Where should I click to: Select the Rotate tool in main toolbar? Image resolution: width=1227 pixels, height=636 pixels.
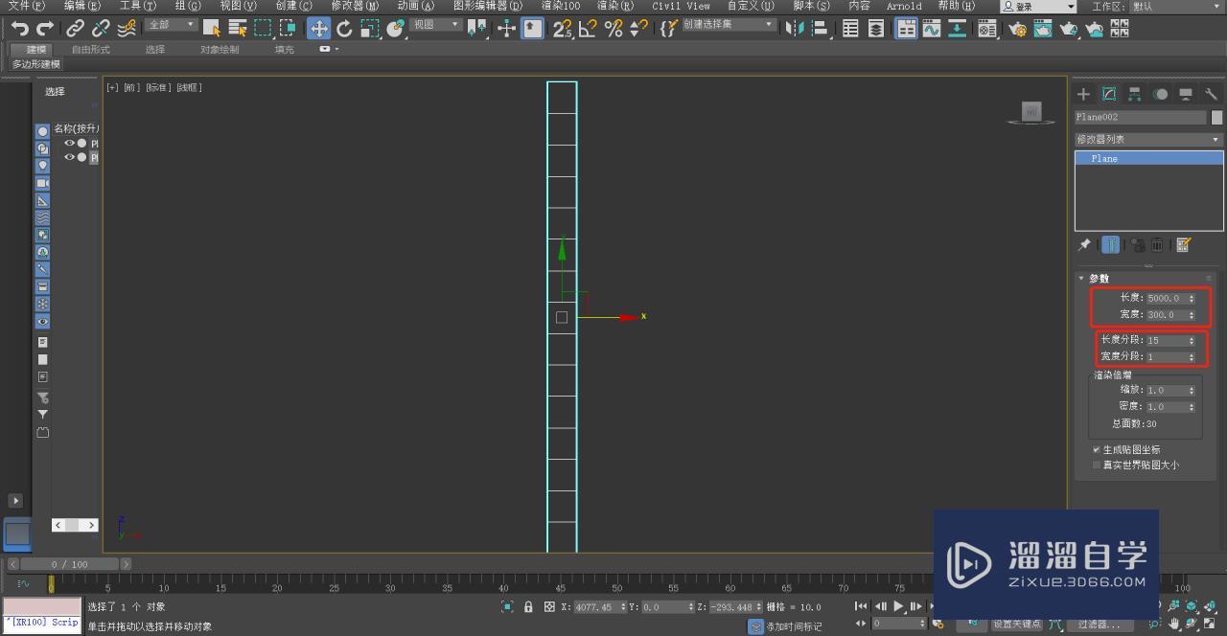tap(344, 29)
